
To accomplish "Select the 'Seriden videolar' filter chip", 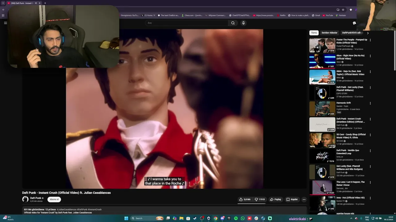I will point(329,33).
